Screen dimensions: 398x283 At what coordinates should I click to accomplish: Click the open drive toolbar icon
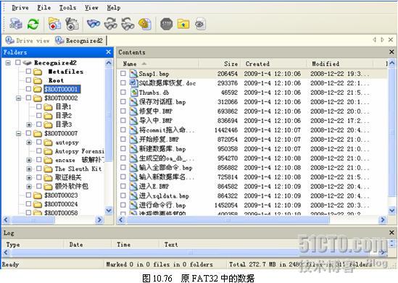click(16, 24)
